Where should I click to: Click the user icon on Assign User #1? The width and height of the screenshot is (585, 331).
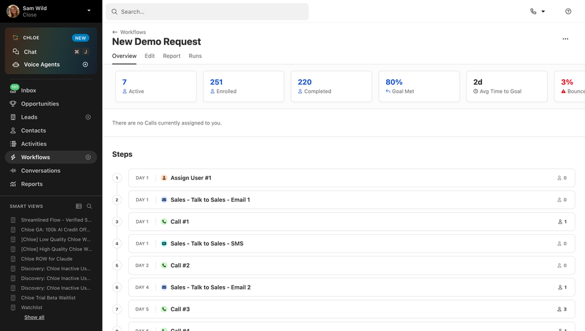[164, 178]
